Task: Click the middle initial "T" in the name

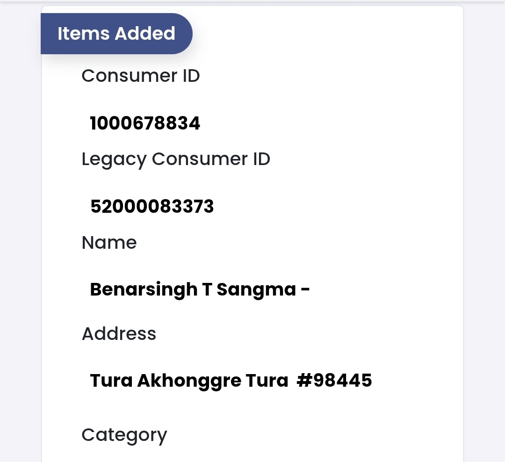Action: click(207, 290)
